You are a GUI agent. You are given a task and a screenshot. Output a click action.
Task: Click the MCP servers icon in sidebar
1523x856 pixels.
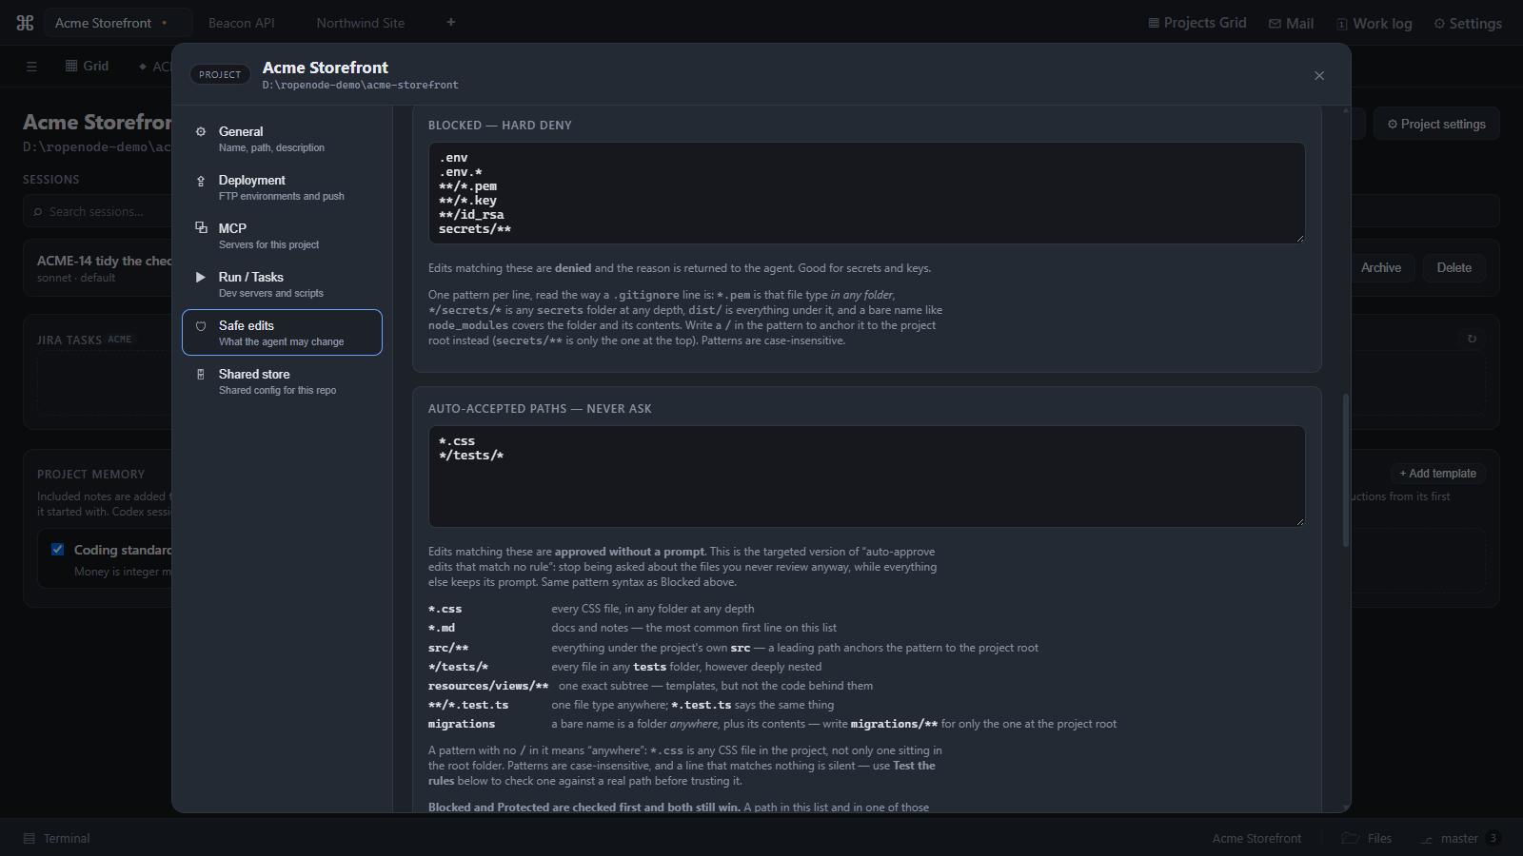pyautogui.click(x=201, y=227)
